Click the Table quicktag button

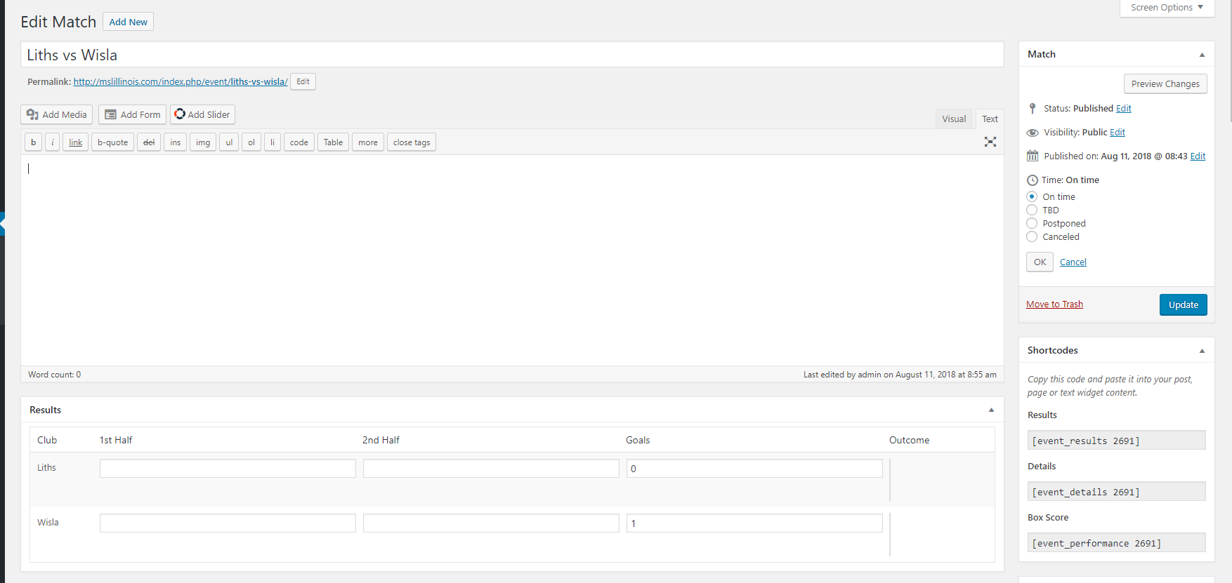[x=334, y=142]
